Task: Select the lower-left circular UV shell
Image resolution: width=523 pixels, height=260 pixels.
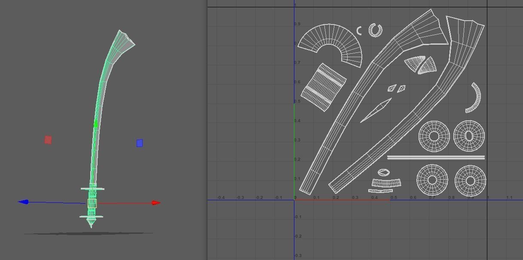Action: [x=432, y=180]
